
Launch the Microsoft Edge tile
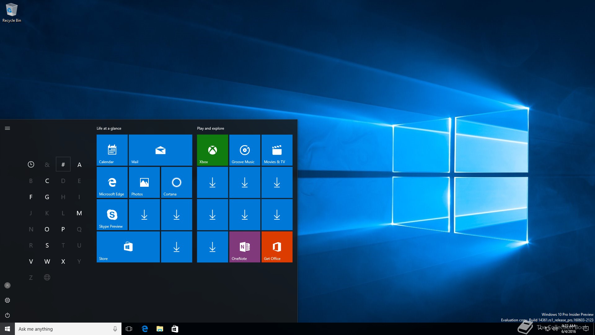112,182
